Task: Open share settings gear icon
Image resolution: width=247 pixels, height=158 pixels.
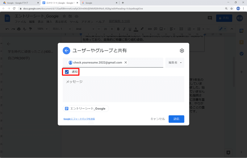Action: click(x=182, y=51)
